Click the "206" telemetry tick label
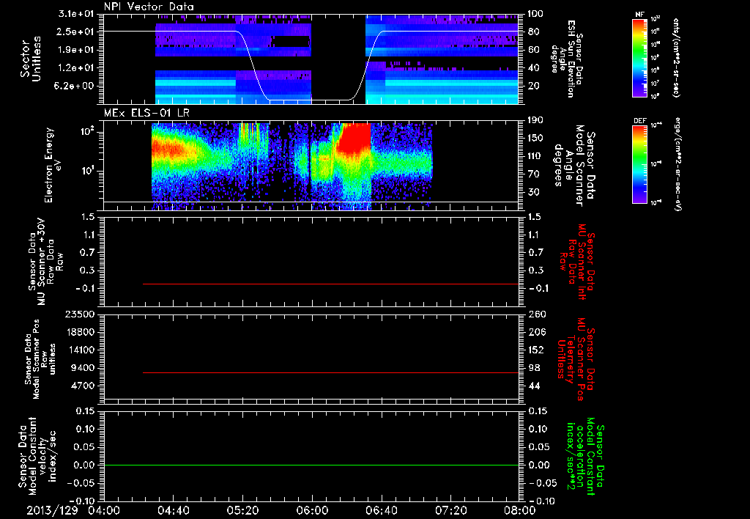The width and height of the screenshot is (750, 519). coord(536,332)
